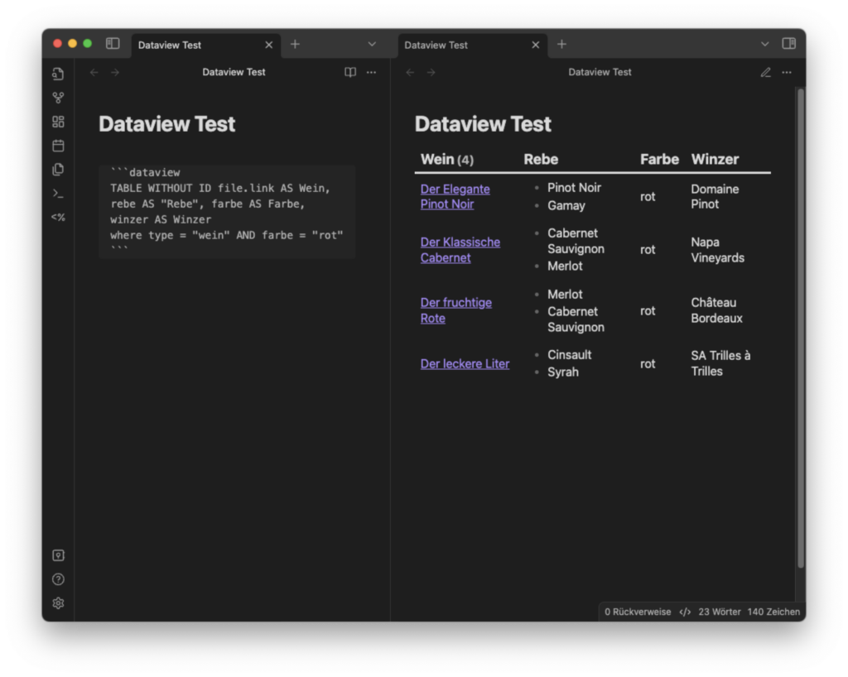Image resolution: width=848 pixels, height=677 pixels.
Task: Open the command palette icon
Action: [58, 193]
